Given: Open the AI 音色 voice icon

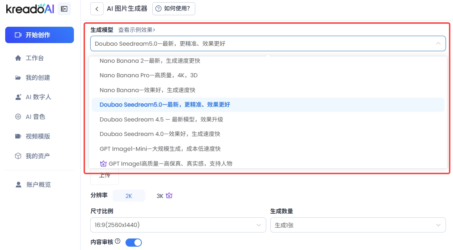Looking at the screenshot, I should click(x=18, y=117).
